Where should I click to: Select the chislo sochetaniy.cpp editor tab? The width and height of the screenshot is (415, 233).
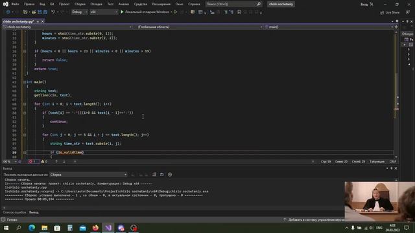19,21
